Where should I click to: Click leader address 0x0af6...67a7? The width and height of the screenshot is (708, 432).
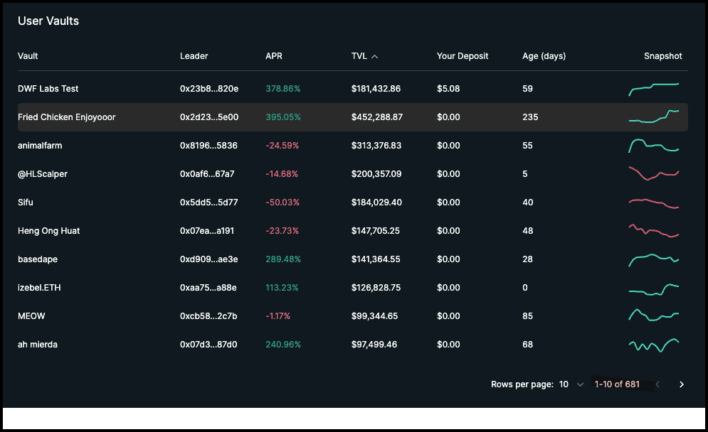pos(207,174)
